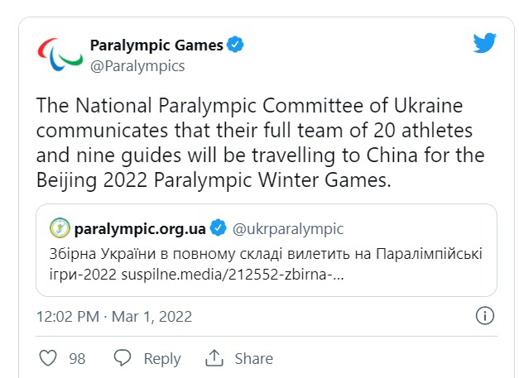The height and width of the screenshot is (378, 519).
Task: Click the 98 likes count
Action: pos(77,358)
